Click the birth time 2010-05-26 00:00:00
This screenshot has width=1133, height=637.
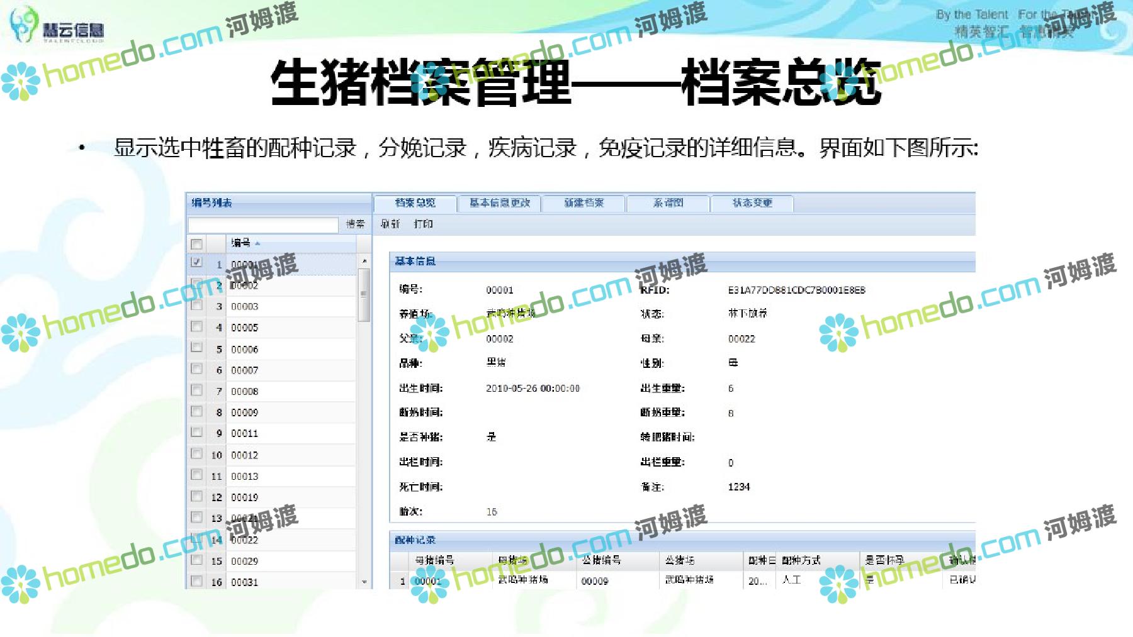533,389
